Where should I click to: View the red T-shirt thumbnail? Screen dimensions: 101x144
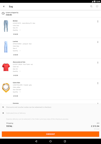coord(6,67)
